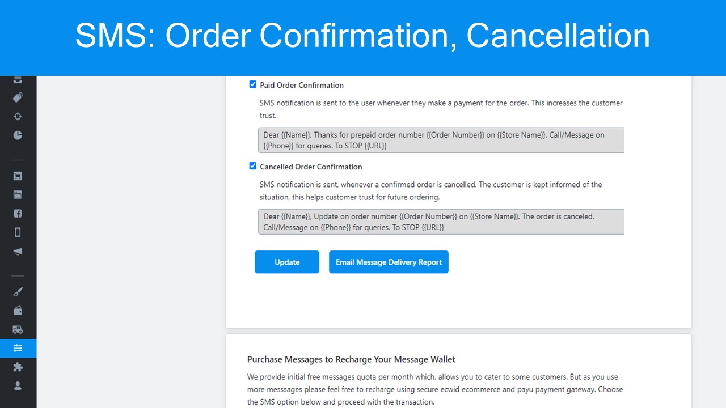Click the highlighted sliders settings icon
The width and height of the screenshot is (726, 408).
[18, 348]
